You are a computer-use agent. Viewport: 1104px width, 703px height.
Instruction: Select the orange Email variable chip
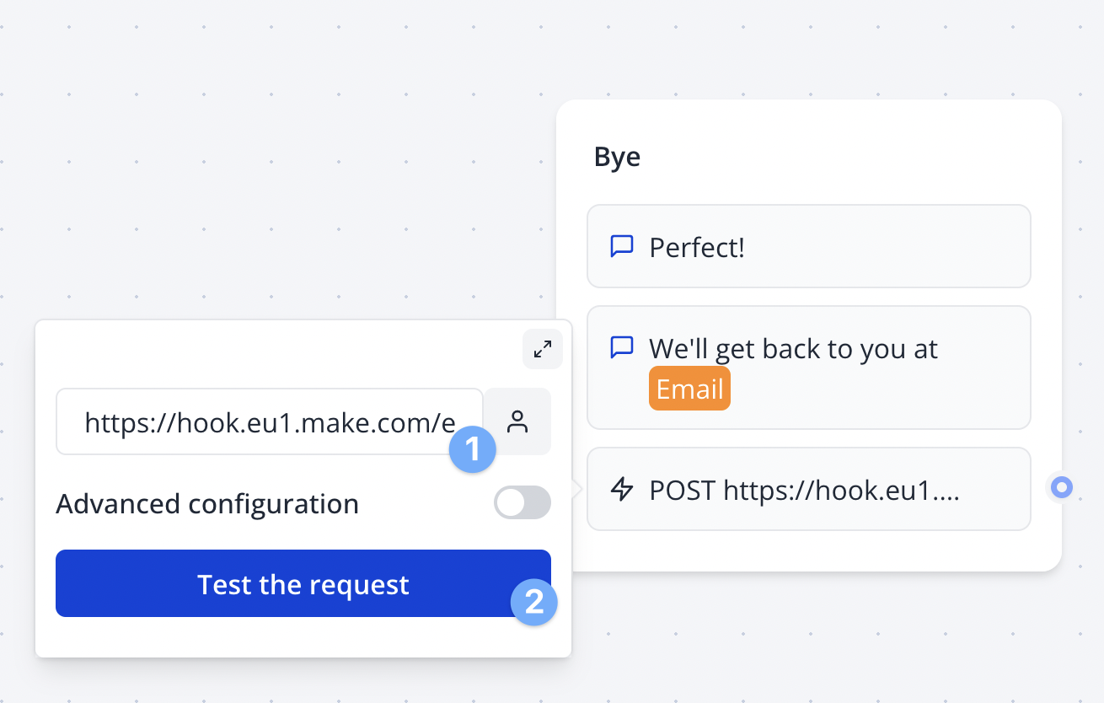(689, 388)
